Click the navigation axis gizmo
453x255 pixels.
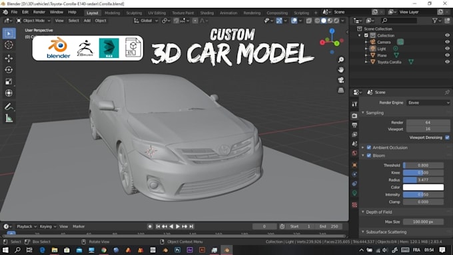pos(332,42)
